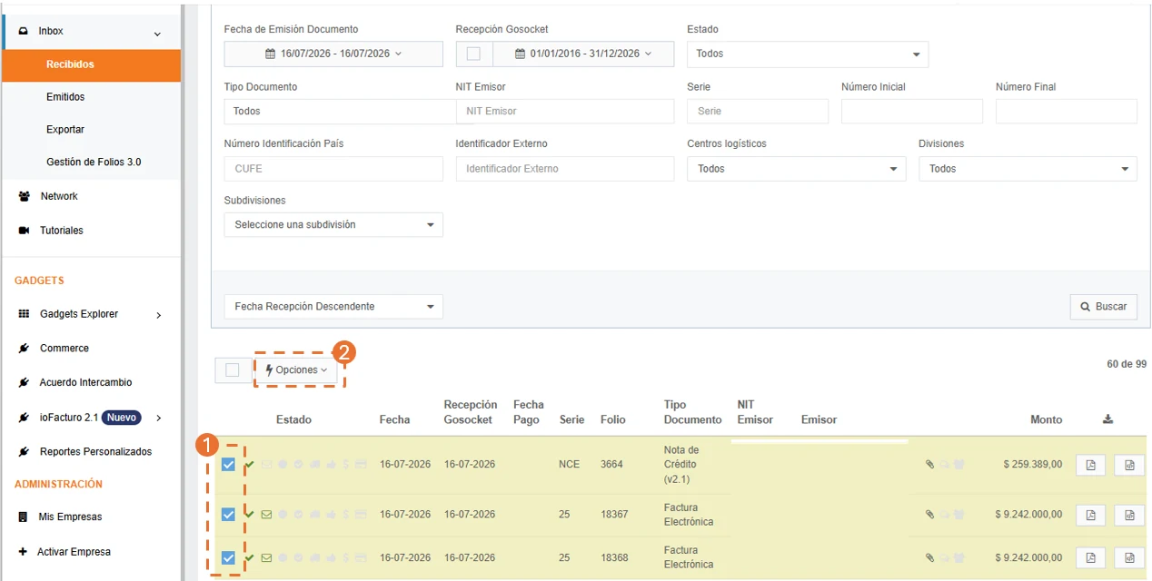
Task: Enable the Recepción Gosocket date checkbox
Action: pyautogui.click(x=473, y=54)
